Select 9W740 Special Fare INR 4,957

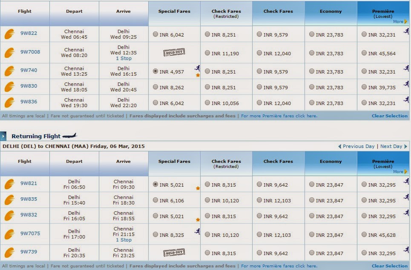[x=155, y=71]
